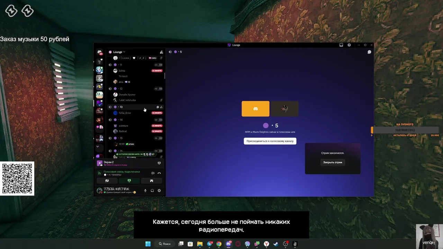This screenshot has width=443, height=249.
Task: Open server with letter K icon
Action: (99, 78)
